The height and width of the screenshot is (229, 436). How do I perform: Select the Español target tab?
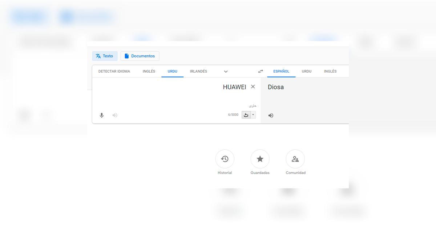pyautogui.click(x=281, y=71)
